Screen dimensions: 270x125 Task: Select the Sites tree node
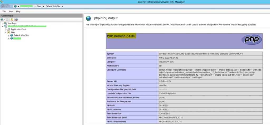pos(13,32)
